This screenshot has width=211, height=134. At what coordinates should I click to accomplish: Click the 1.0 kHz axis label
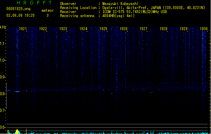coord(3,60)
